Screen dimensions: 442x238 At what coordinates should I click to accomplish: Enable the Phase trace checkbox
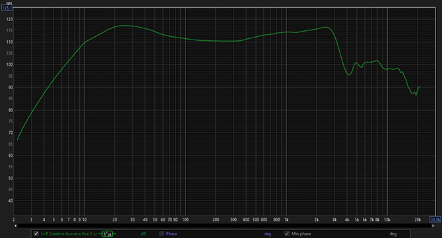pyautogui.click(x=162, y=233)
